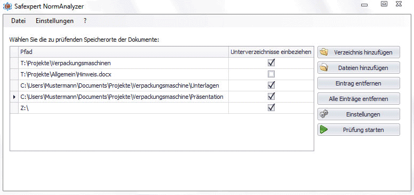
Task: Open the Einstellungen menu in menu bar
Action: pyautogui.click(x=54, y=21)
